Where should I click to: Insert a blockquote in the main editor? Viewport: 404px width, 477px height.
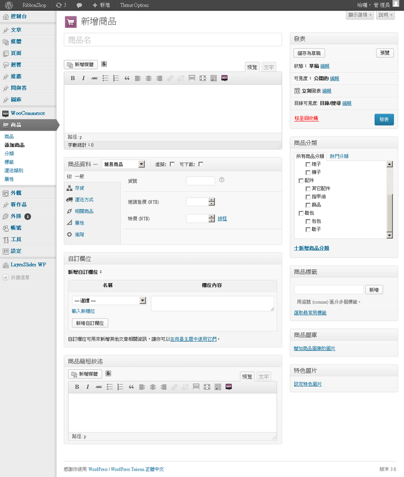[127, 78]
